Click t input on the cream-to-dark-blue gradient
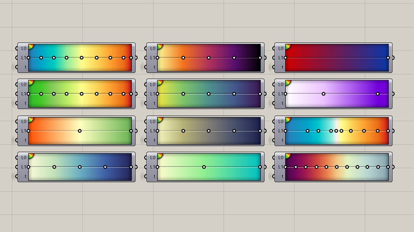 (x=25, y=176)
